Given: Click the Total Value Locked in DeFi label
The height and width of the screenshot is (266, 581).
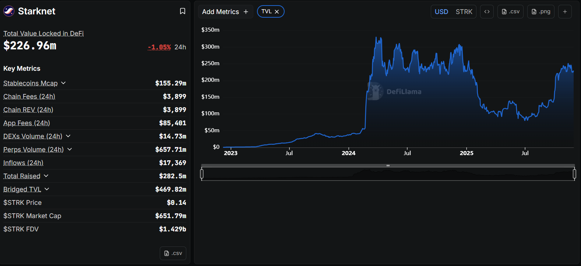Looking at the screenshot, I should (43, 34).
